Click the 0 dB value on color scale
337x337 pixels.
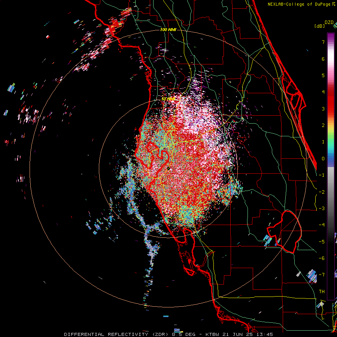click(x=323, y=159)
